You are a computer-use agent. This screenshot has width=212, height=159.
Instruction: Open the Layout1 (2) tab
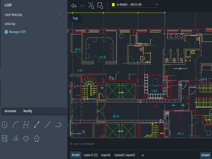pos(90,155)
